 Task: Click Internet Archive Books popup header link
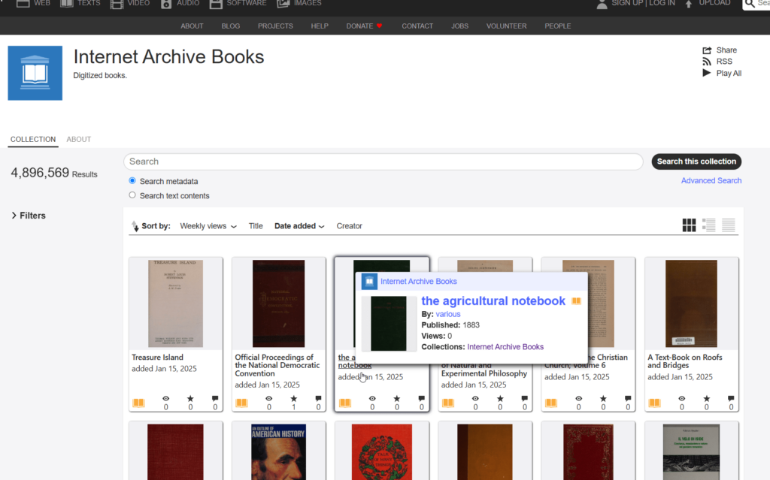(x=418, y=281)
